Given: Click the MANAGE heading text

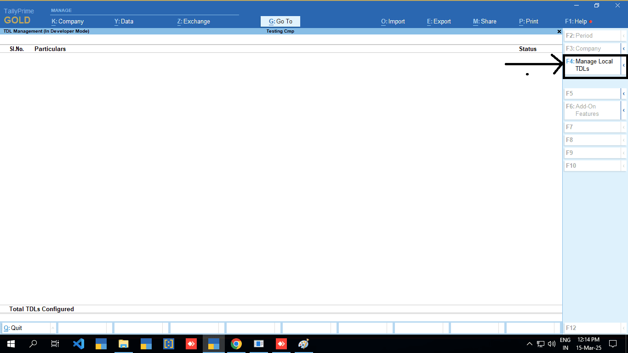Looking at the screenshot, I should pyautogui.click(x=61, y=10).
